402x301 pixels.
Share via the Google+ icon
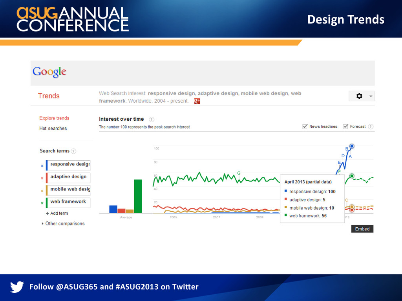point(197,101)
